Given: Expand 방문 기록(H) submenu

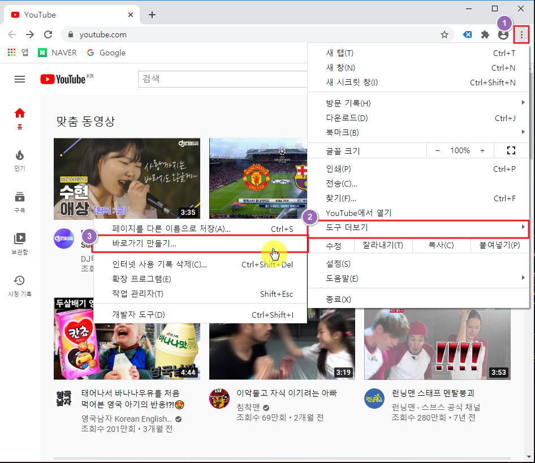Looking at the screenshot, I should pos(418,103).
